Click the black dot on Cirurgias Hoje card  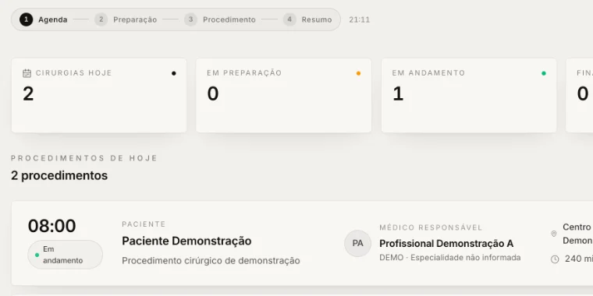(x=173, y=74)
